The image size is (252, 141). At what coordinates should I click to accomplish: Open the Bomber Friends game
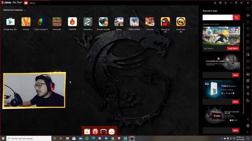pos(103,22)
